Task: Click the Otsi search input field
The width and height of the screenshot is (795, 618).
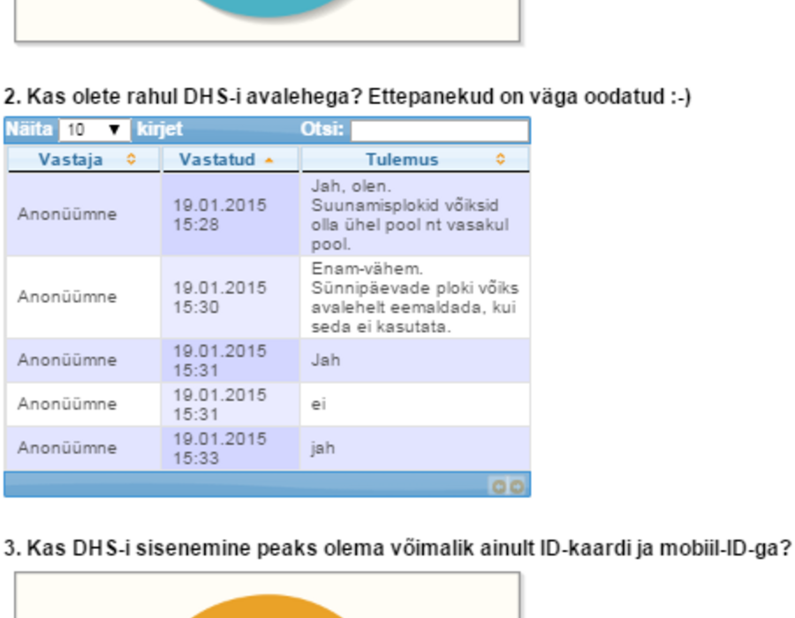Action: (x=440, y=131)
